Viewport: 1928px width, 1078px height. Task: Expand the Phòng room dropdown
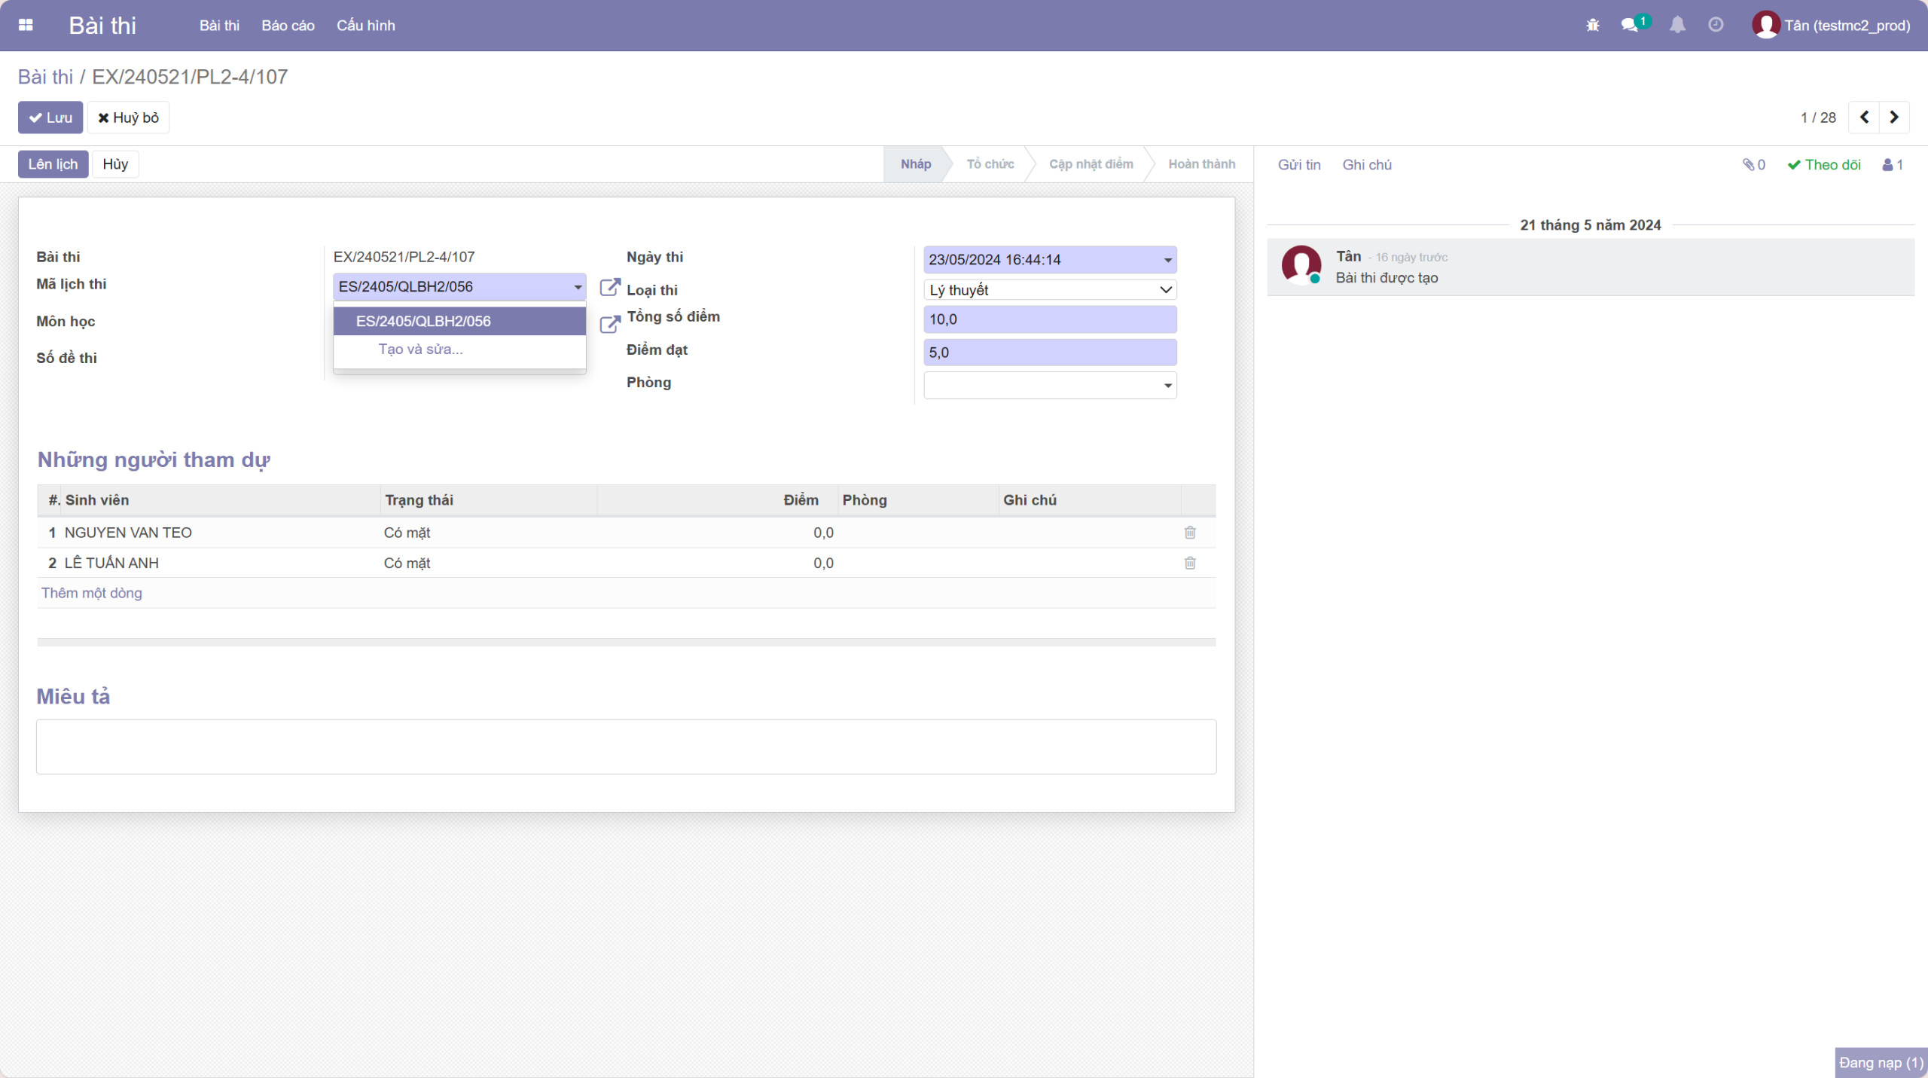click(1167, 386)
